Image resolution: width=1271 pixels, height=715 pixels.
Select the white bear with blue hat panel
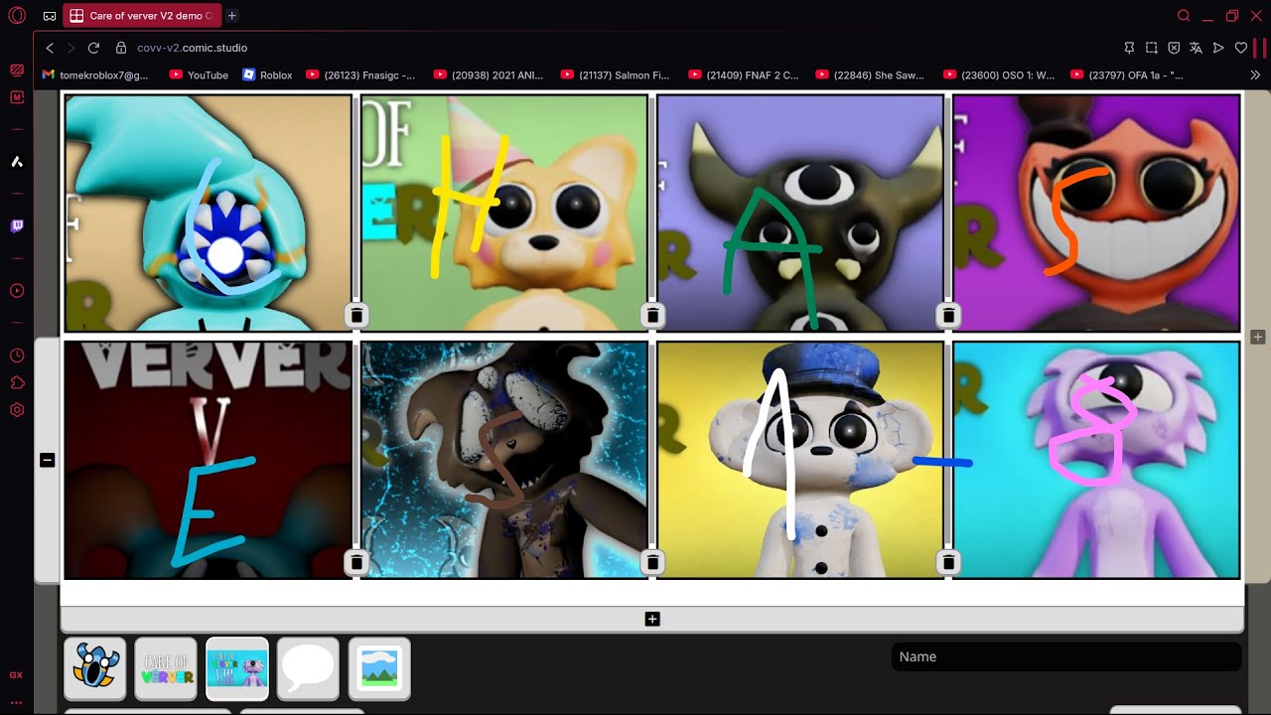799,460
